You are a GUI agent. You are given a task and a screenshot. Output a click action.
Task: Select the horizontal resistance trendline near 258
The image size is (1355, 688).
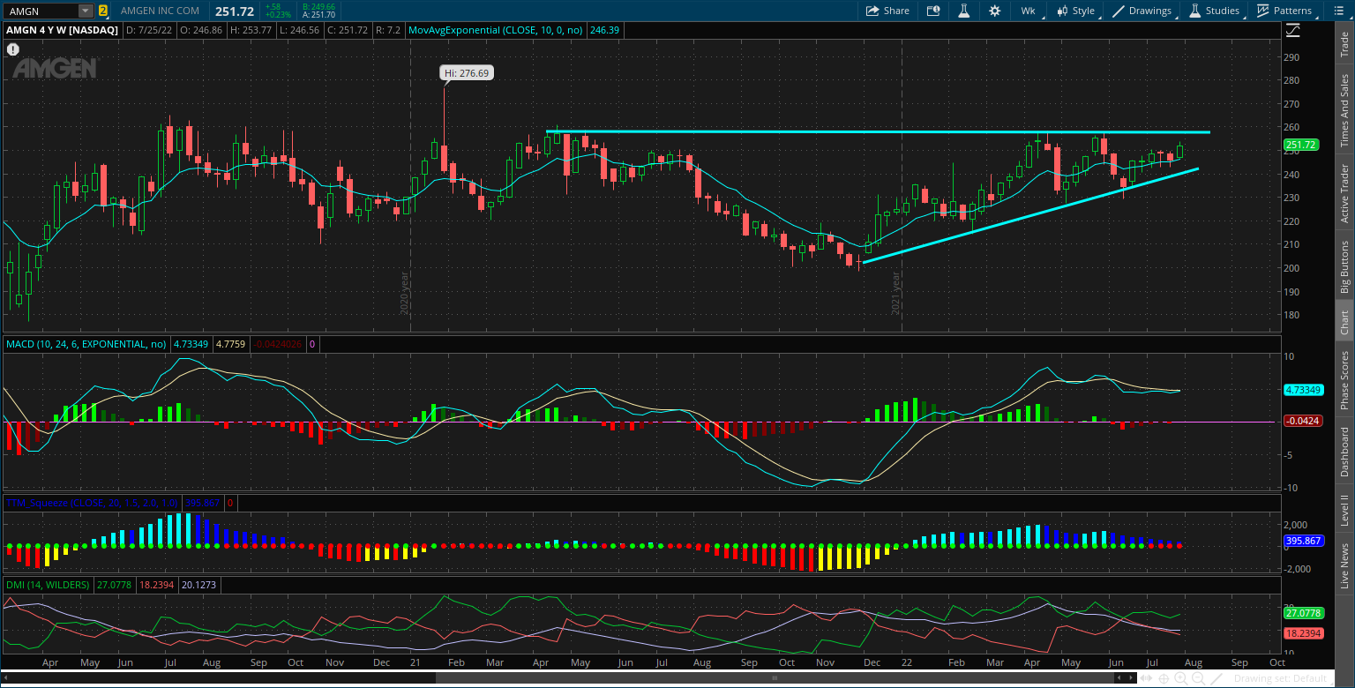coord(878,132)
